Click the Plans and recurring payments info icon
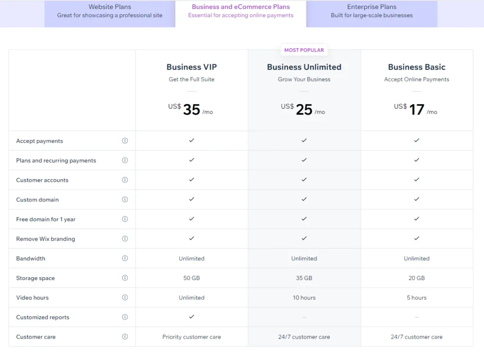 tap(125, 160)
